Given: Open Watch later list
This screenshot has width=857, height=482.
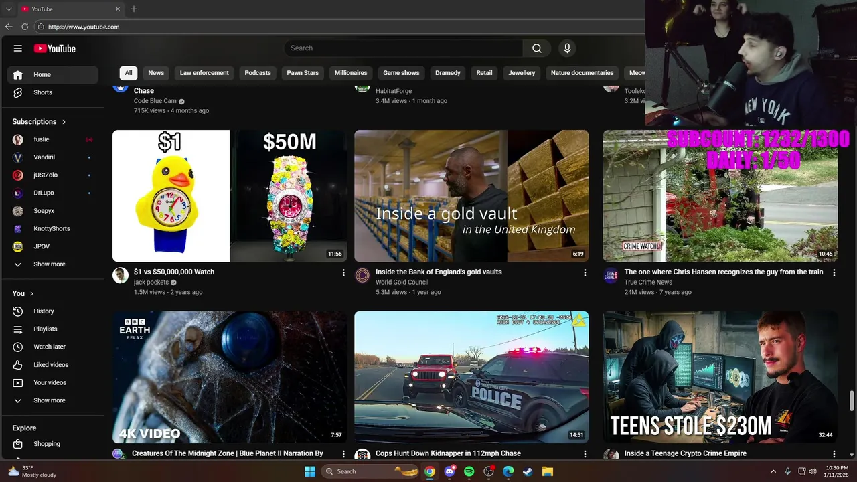Looking at the screenshot, I should point(53,347).
